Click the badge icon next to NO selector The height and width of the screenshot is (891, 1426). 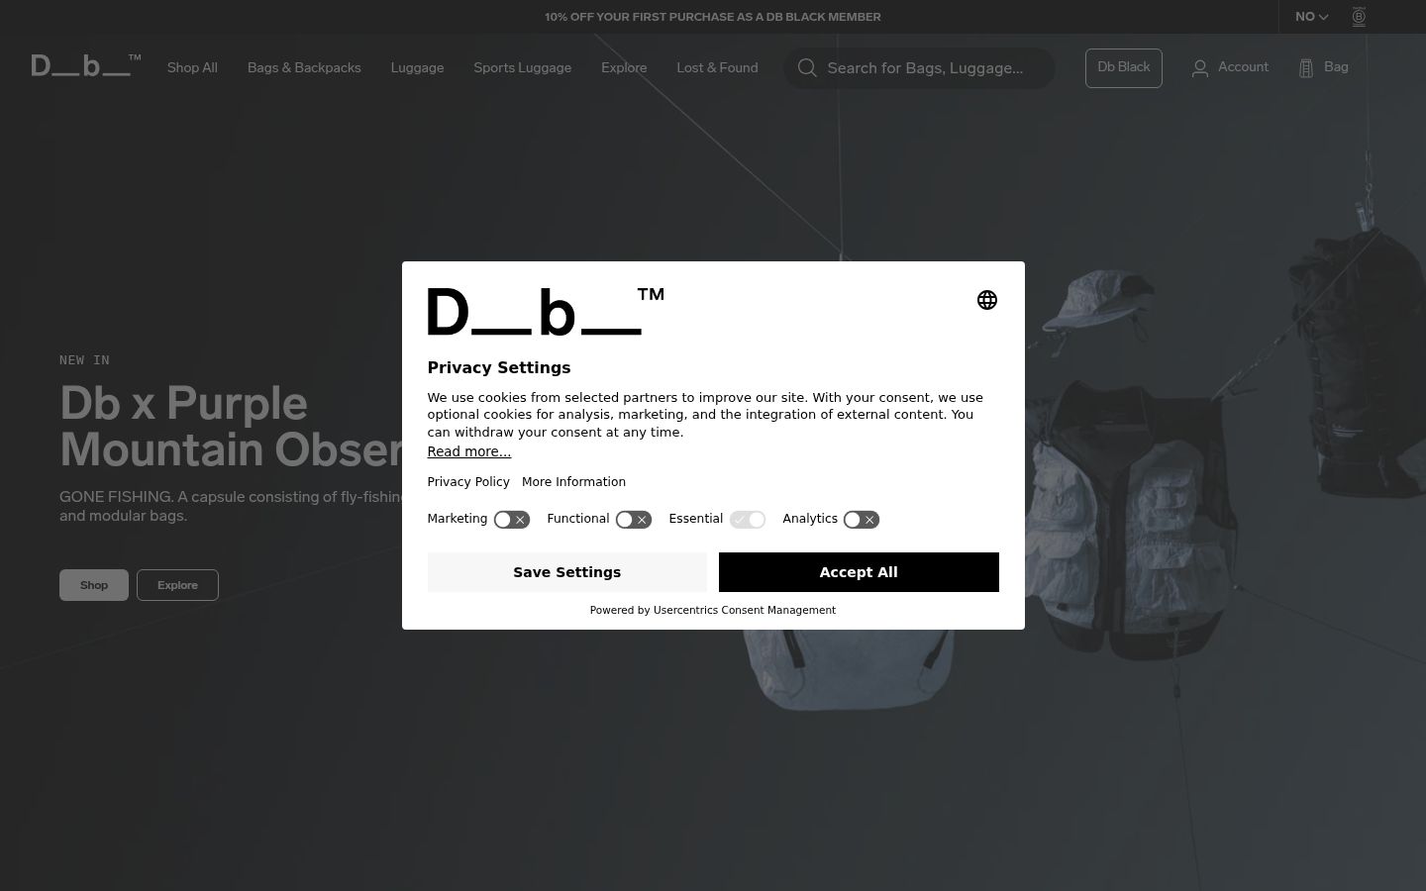[x=1359, y=17]
